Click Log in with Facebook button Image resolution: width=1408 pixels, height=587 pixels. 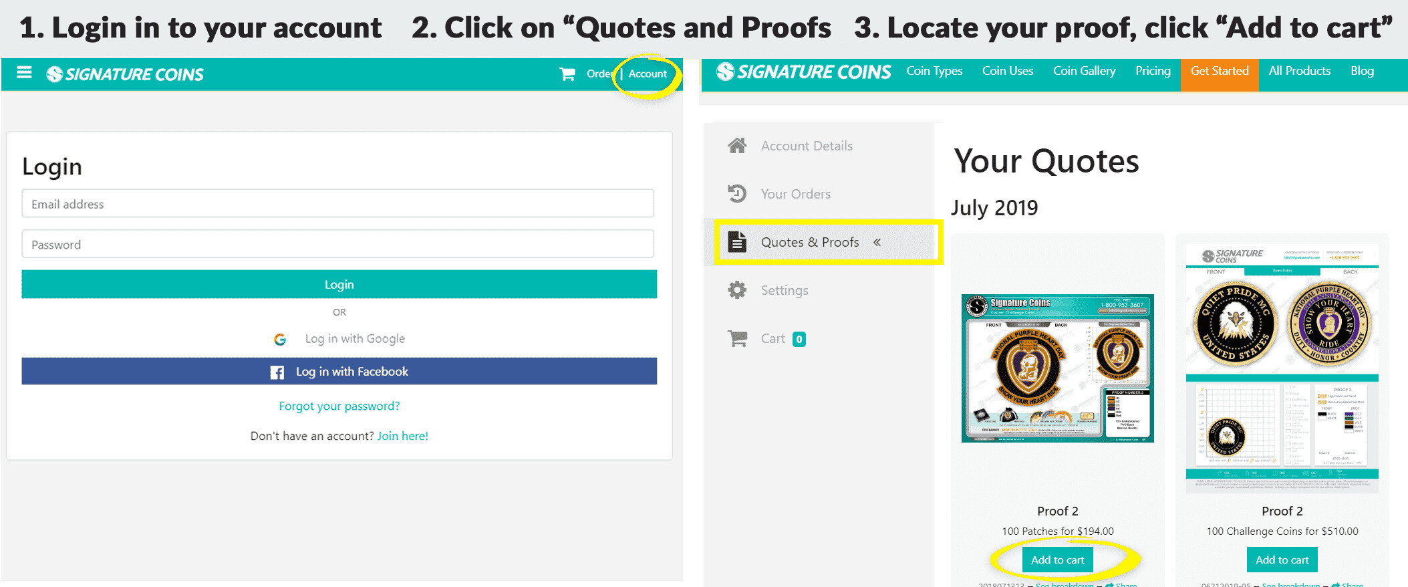click(339, 371)
